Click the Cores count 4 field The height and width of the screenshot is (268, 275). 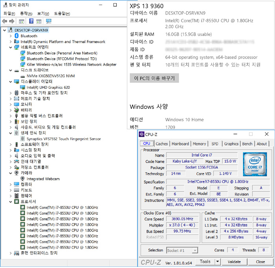[233, 250]
